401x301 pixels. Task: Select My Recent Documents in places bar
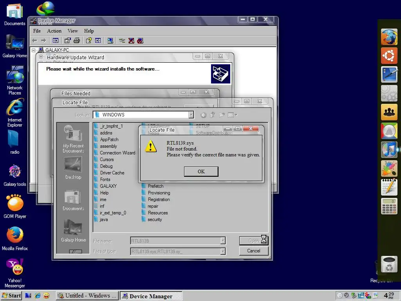pos(73,139)
